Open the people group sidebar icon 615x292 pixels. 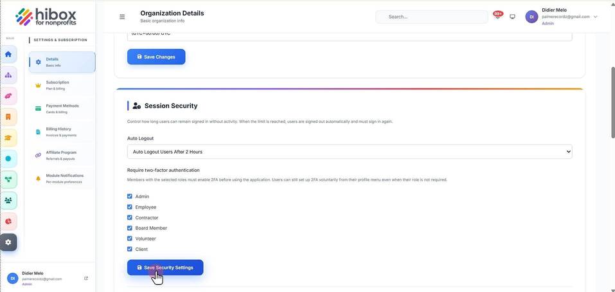[x=8, y=201]
